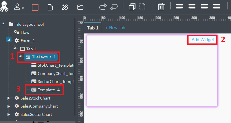Select TileLayout_1 in the tree
The height and width of the screenshot is (123, 231).
[x=41, y=57]
